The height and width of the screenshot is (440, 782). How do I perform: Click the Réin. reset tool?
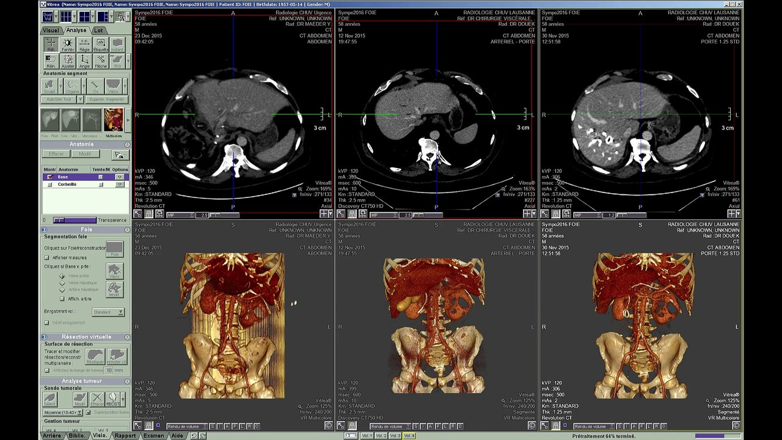point(51,61)
